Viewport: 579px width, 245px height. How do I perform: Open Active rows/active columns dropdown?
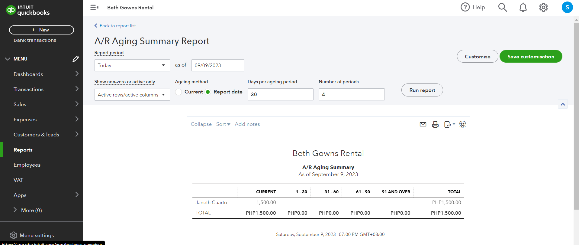point(132,95)
